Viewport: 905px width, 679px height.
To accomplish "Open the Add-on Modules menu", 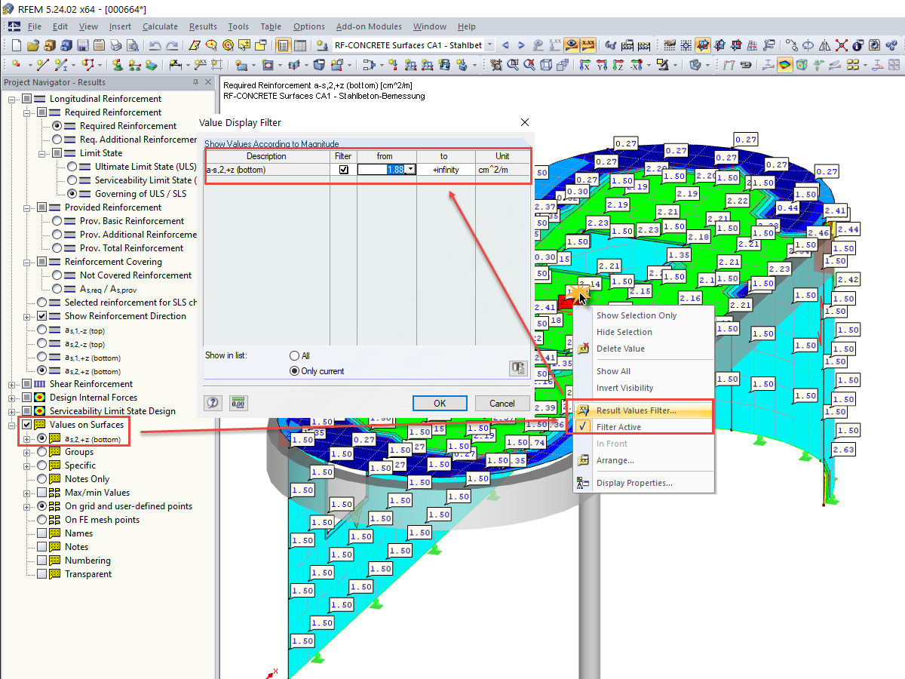I will tap(369, 26).
